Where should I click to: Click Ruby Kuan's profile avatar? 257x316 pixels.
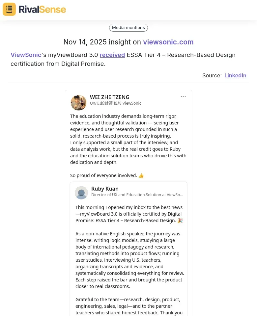click(81, 193)
